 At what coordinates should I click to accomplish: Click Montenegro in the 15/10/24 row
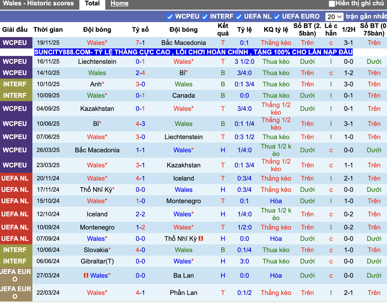click(184, 201)
